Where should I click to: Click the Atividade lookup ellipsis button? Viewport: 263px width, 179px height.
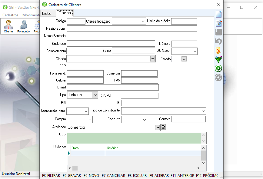click(157, 128)
